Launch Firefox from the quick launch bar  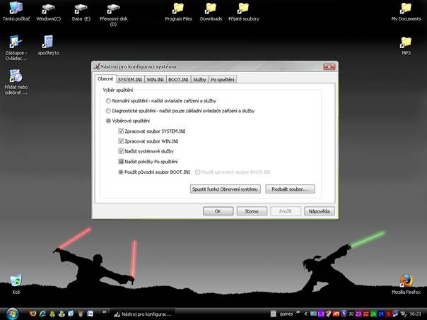pyautogui.click(x=33, y=314)
